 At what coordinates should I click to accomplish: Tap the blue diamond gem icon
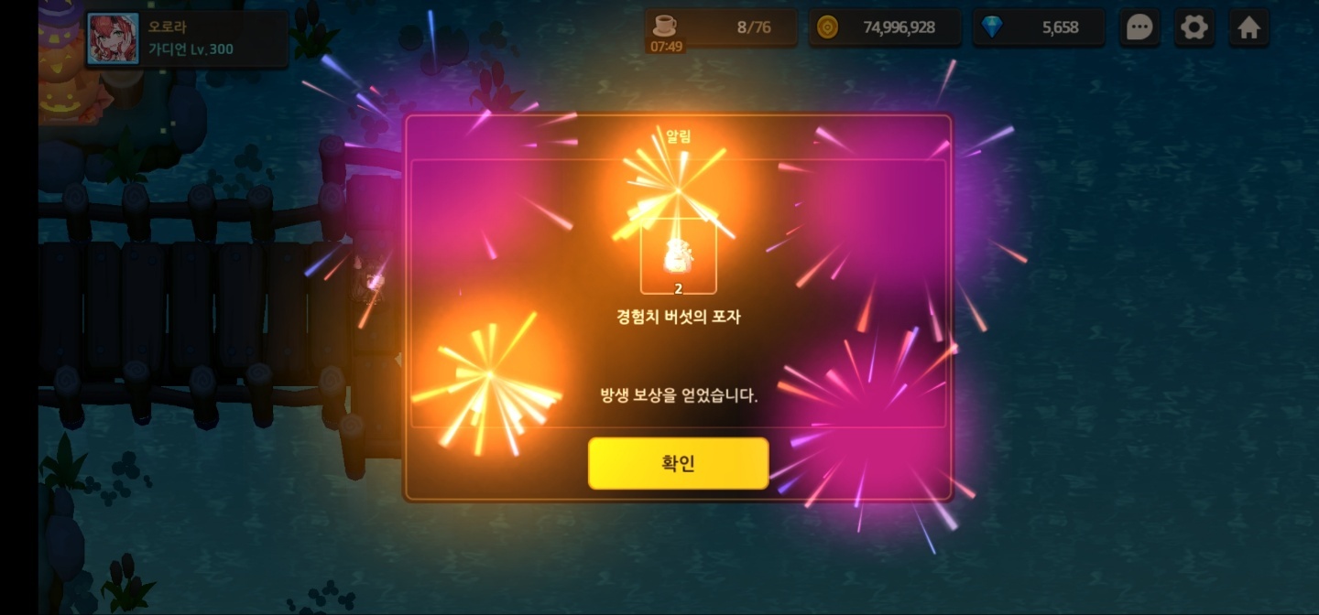[x=992, y=27]
